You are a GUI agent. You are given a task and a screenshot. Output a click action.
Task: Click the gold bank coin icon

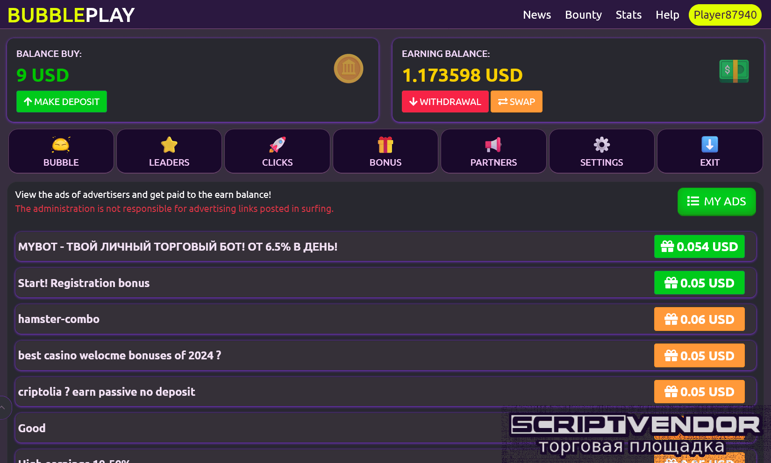point(349,69)
